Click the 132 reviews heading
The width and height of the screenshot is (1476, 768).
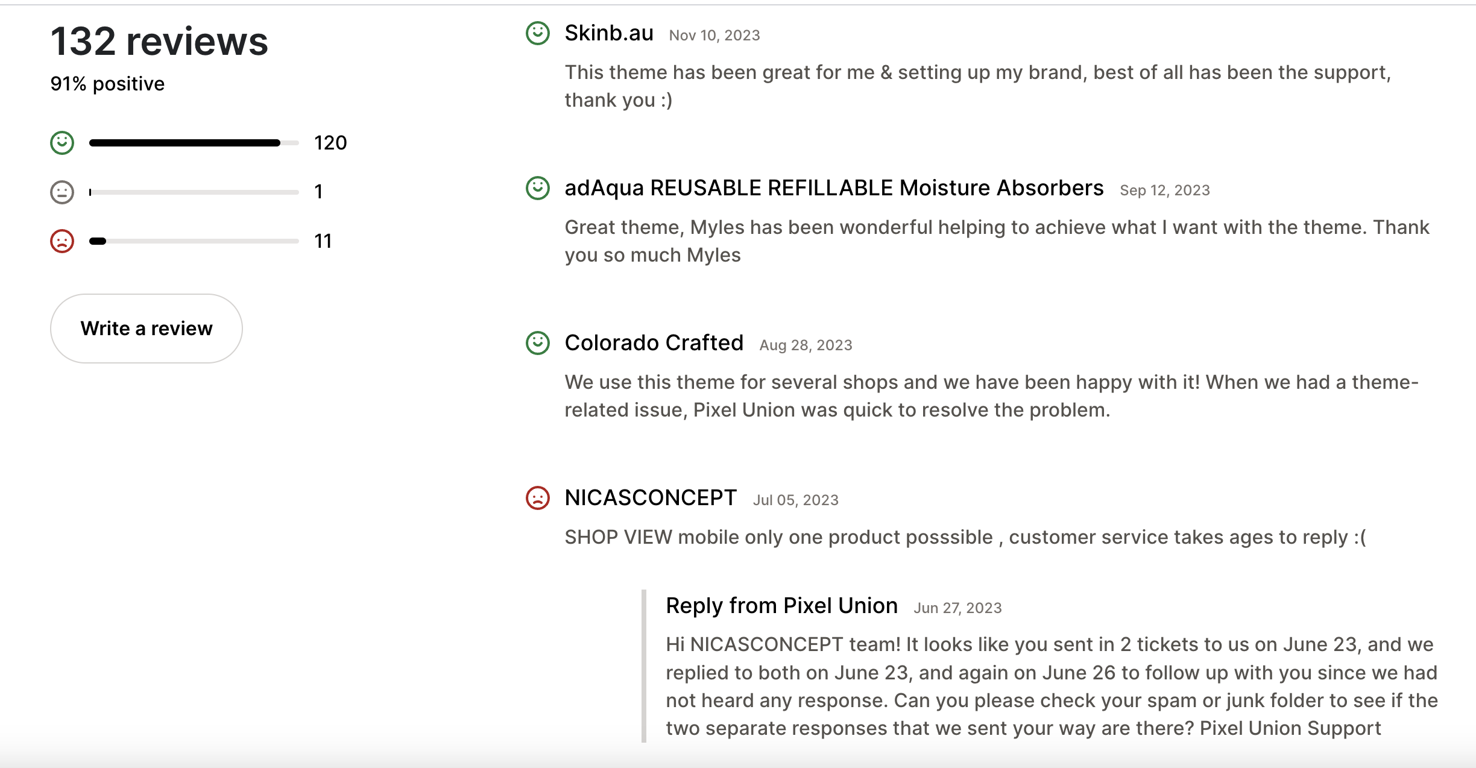pos(159,41)
